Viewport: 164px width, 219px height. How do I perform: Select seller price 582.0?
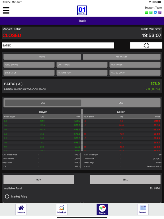157,125
